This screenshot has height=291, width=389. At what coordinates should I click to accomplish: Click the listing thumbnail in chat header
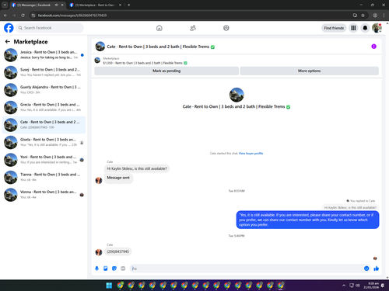tap(100, 47)
